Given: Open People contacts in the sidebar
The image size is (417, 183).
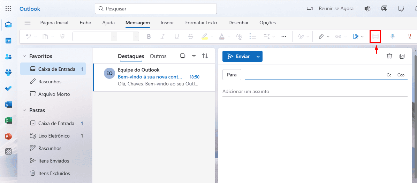Looking at the screenshot, I should 8,56.
